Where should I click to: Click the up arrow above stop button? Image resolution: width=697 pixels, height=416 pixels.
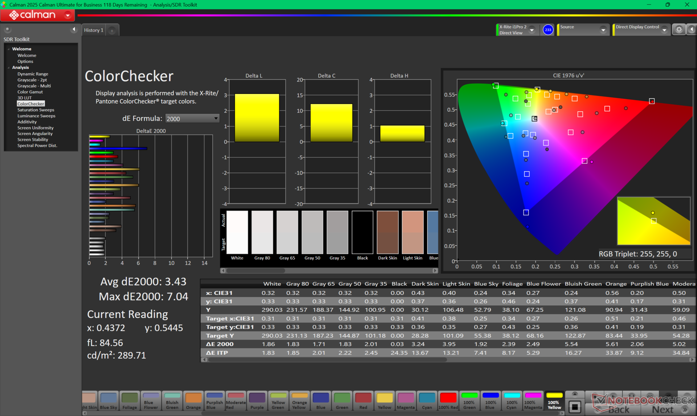pos(574,394)
